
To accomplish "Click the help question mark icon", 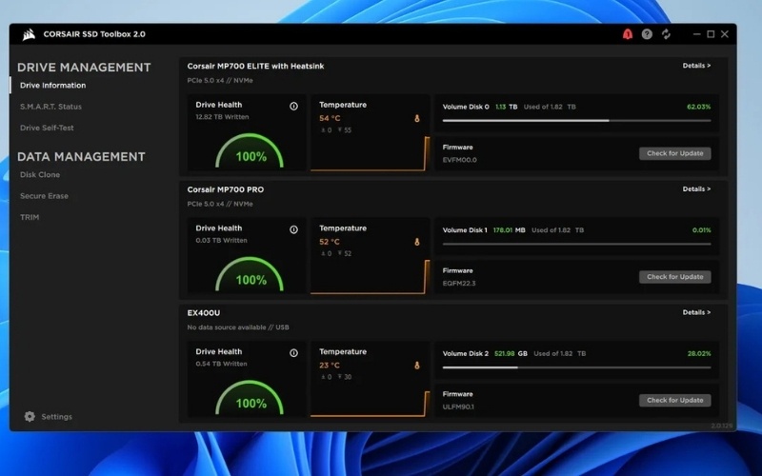I will pyautogui.click(x=647, y=34).
